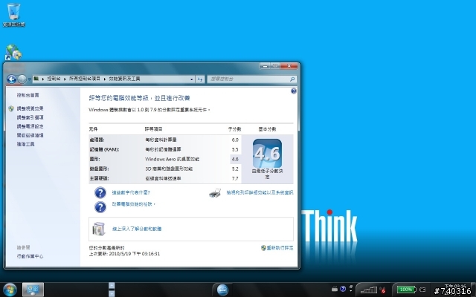Screen dimensions: 476x297
Task: Click the 所有控制台項目 breadcrumb segment
Action: coord(85,79)
